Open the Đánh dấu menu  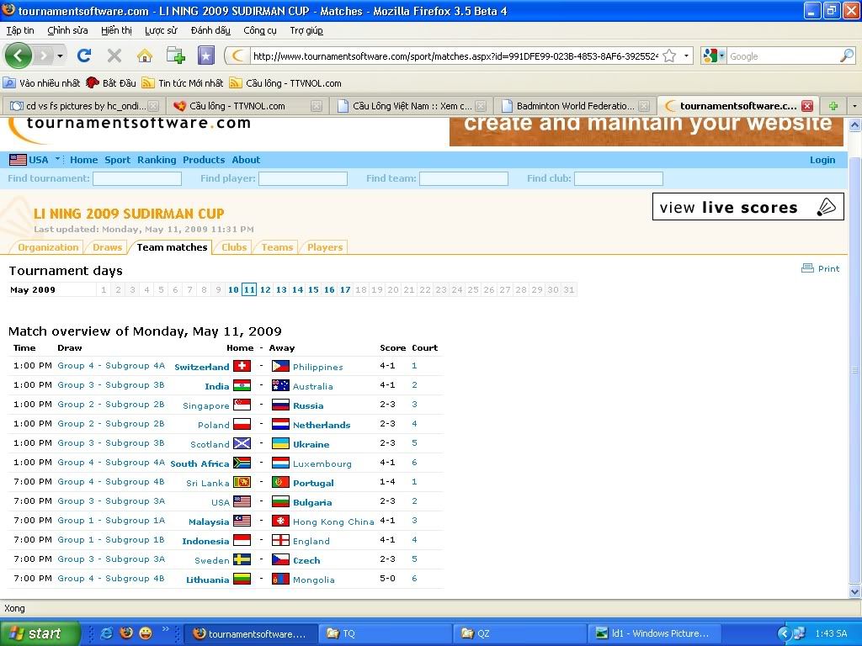[x=210, y=31]
